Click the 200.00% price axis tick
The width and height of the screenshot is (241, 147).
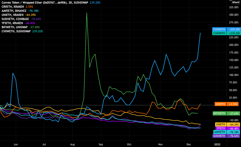pyautogui.click(x=234, y=45)
